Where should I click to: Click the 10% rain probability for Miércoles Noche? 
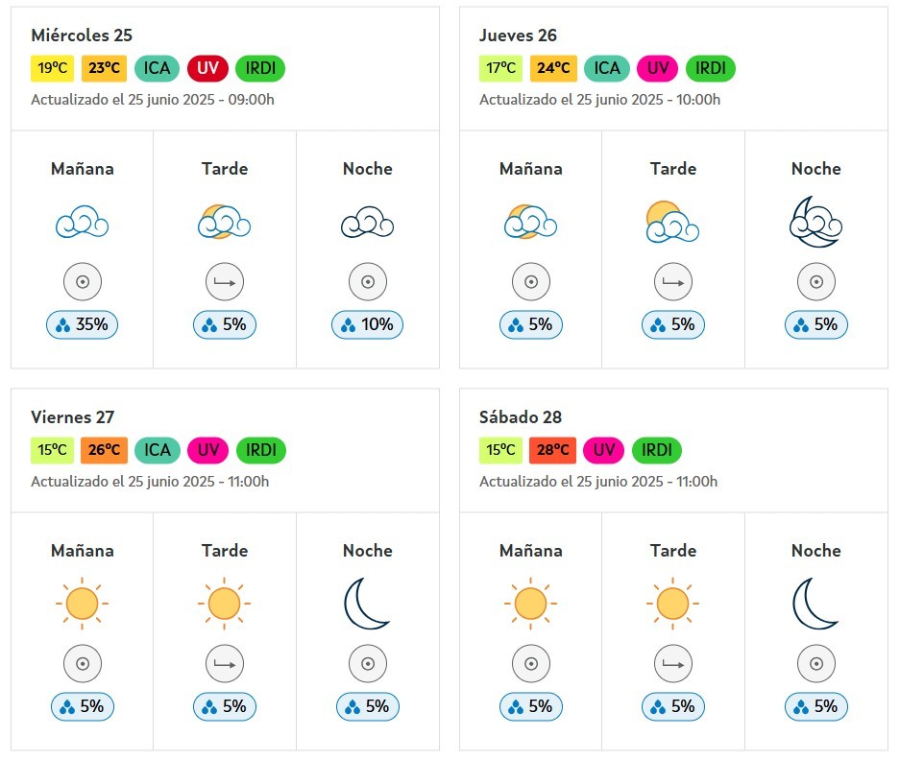pyautogui.click(x=367, y=324)
